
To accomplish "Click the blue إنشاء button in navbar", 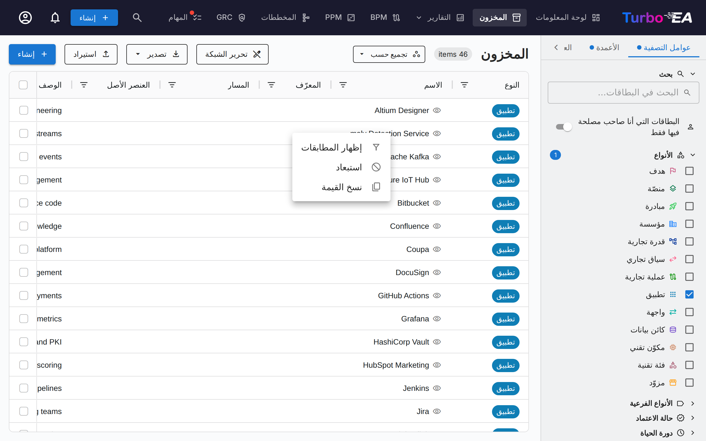I will (94, 17).
